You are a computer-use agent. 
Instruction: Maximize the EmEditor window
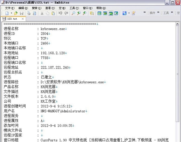(173, 2)
